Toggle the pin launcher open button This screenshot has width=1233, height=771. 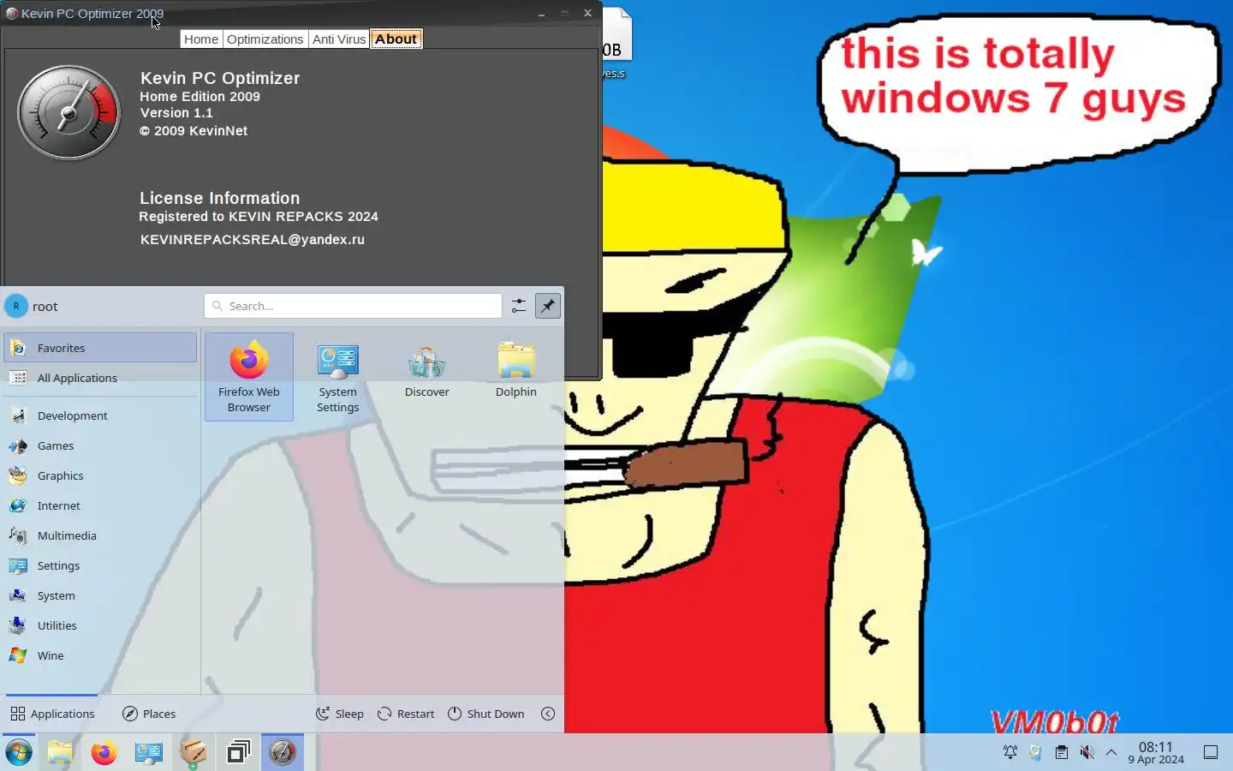click(x=548, y=306)
